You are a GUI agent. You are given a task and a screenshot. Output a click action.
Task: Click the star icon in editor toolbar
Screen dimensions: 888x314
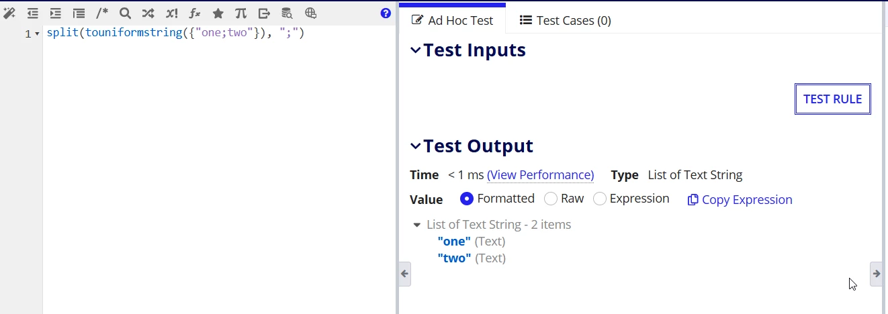(218, 13)
